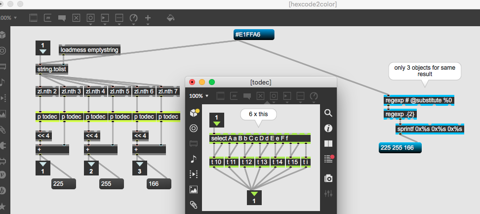Open the Add (+) menu in main toolbar
This screenshot has height=214, width=480.
(x=148, y=18)
